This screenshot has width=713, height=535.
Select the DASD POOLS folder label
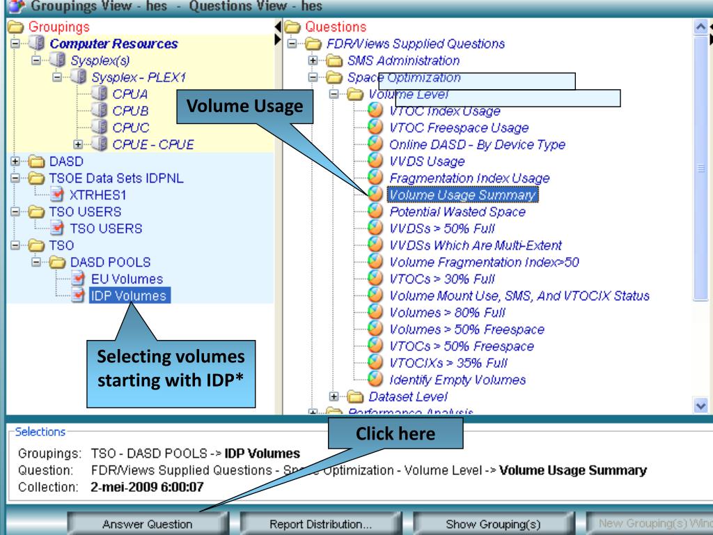[x=111, y=262]
